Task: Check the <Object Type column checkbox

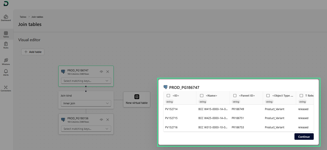Action: click(x=268, y=96)
